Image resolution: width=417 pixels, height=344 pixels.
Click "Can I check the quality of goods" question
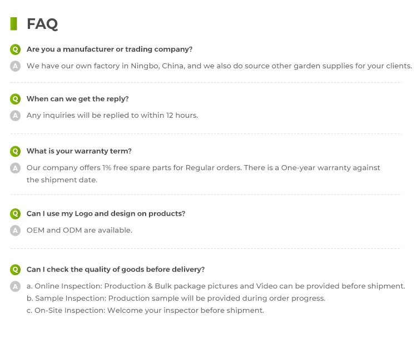pyautogui.click(x=116, y=270)
